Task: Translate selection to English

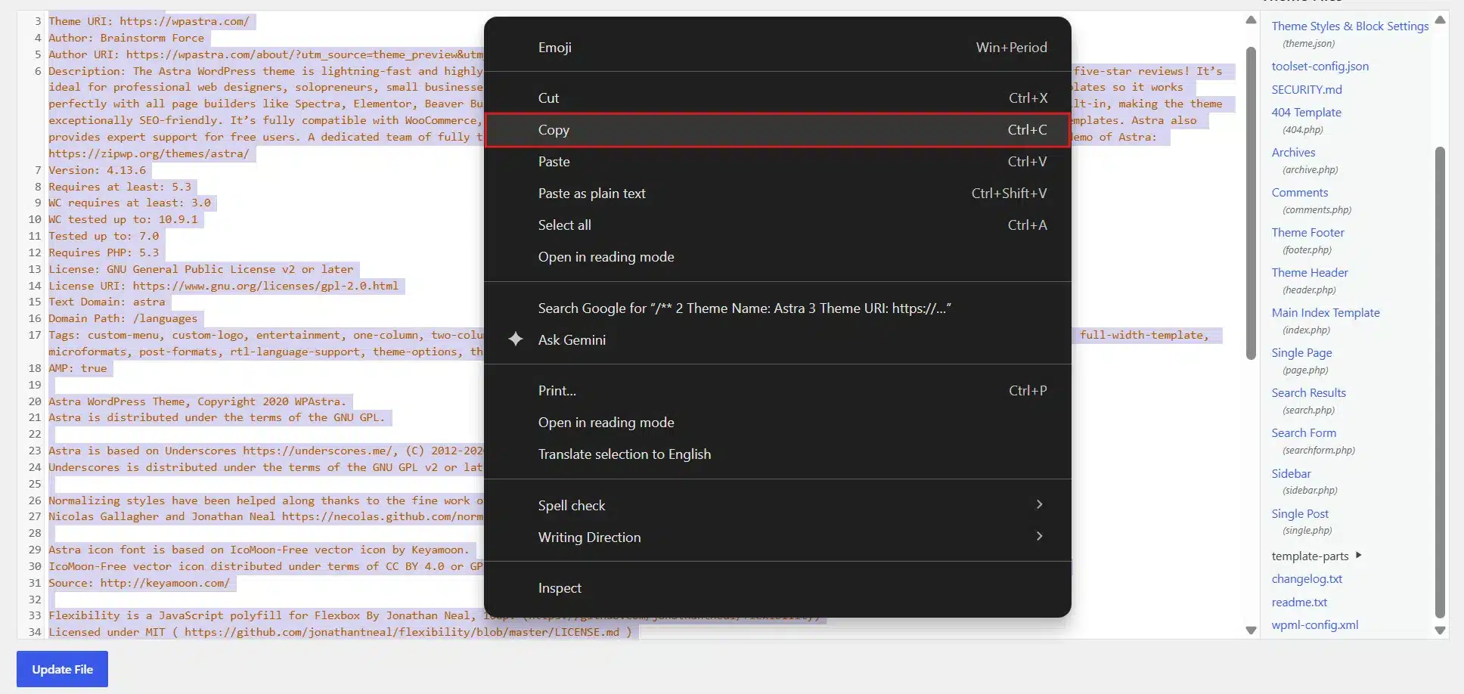Action: (777, 454)
